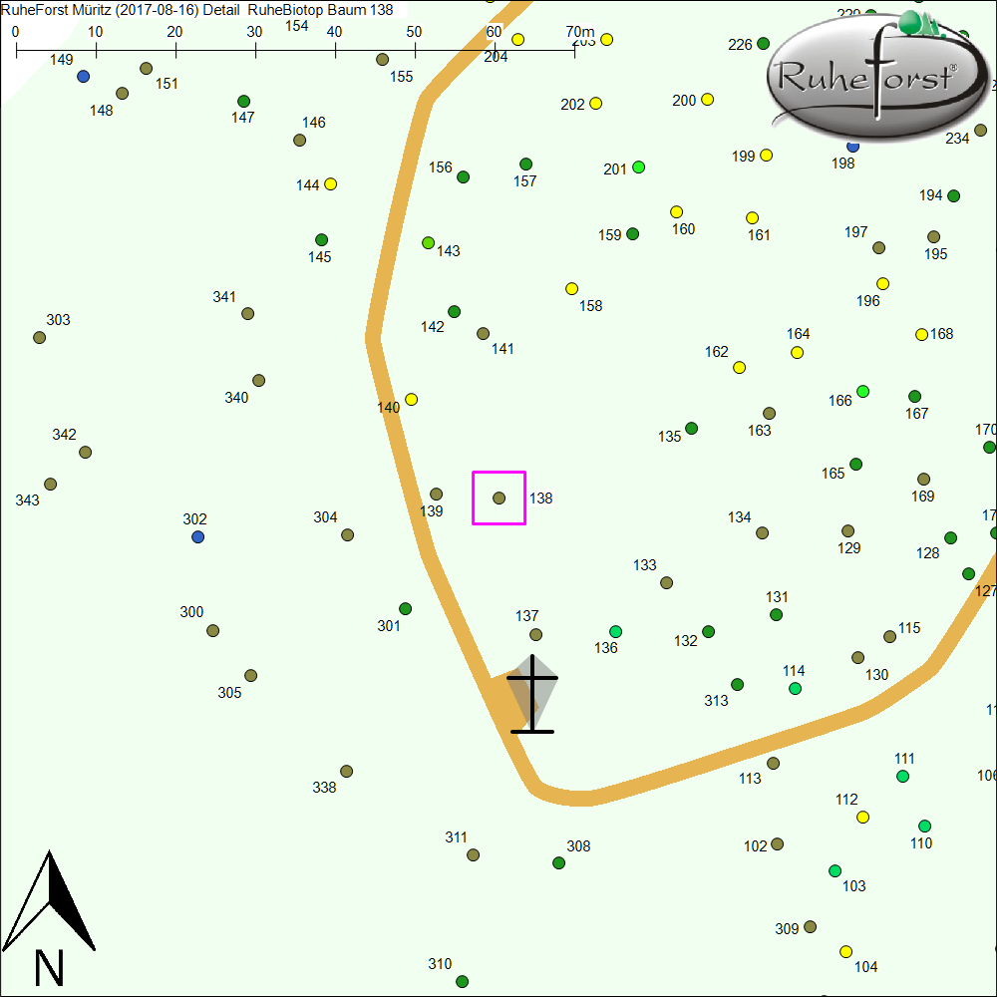This screenshot has height=997, width=997.
Task: Select the light green tree marker 201
Action: (639, 167)
